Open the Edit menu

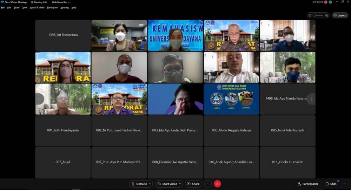[x=9, y=8]
